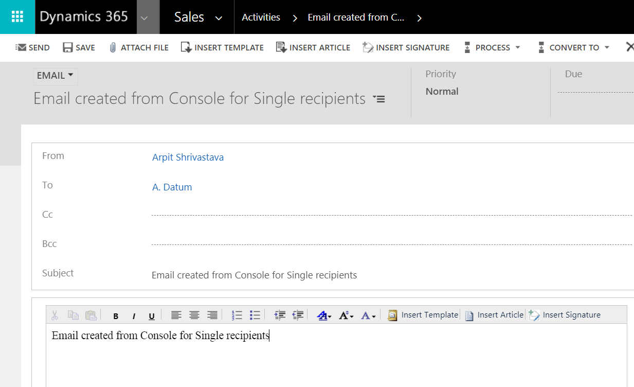Open the EMAIL form selector dropdown
The width and height of the screenshot is (634, 387).
point(55,76)
